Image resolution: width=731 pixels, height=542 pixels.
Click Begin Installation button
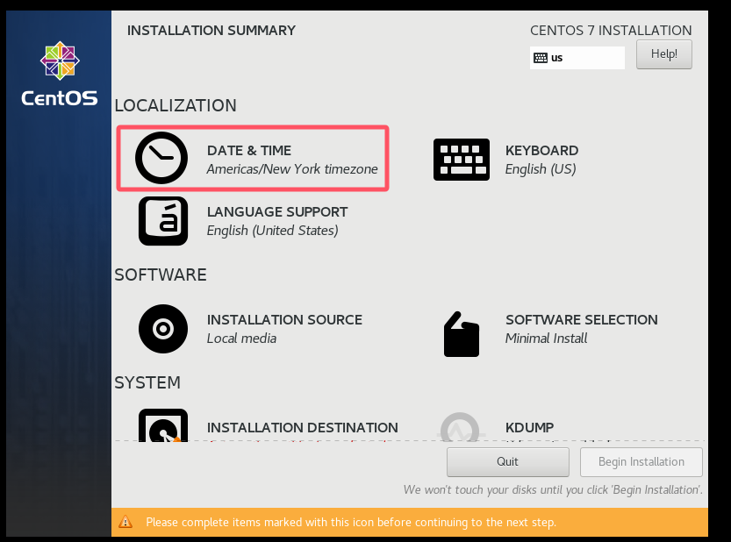tap(641, 462)
